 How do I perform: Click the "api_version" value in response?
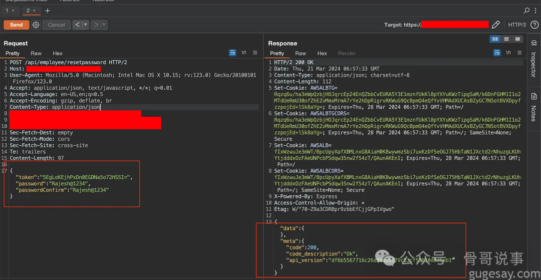(392, 260)
